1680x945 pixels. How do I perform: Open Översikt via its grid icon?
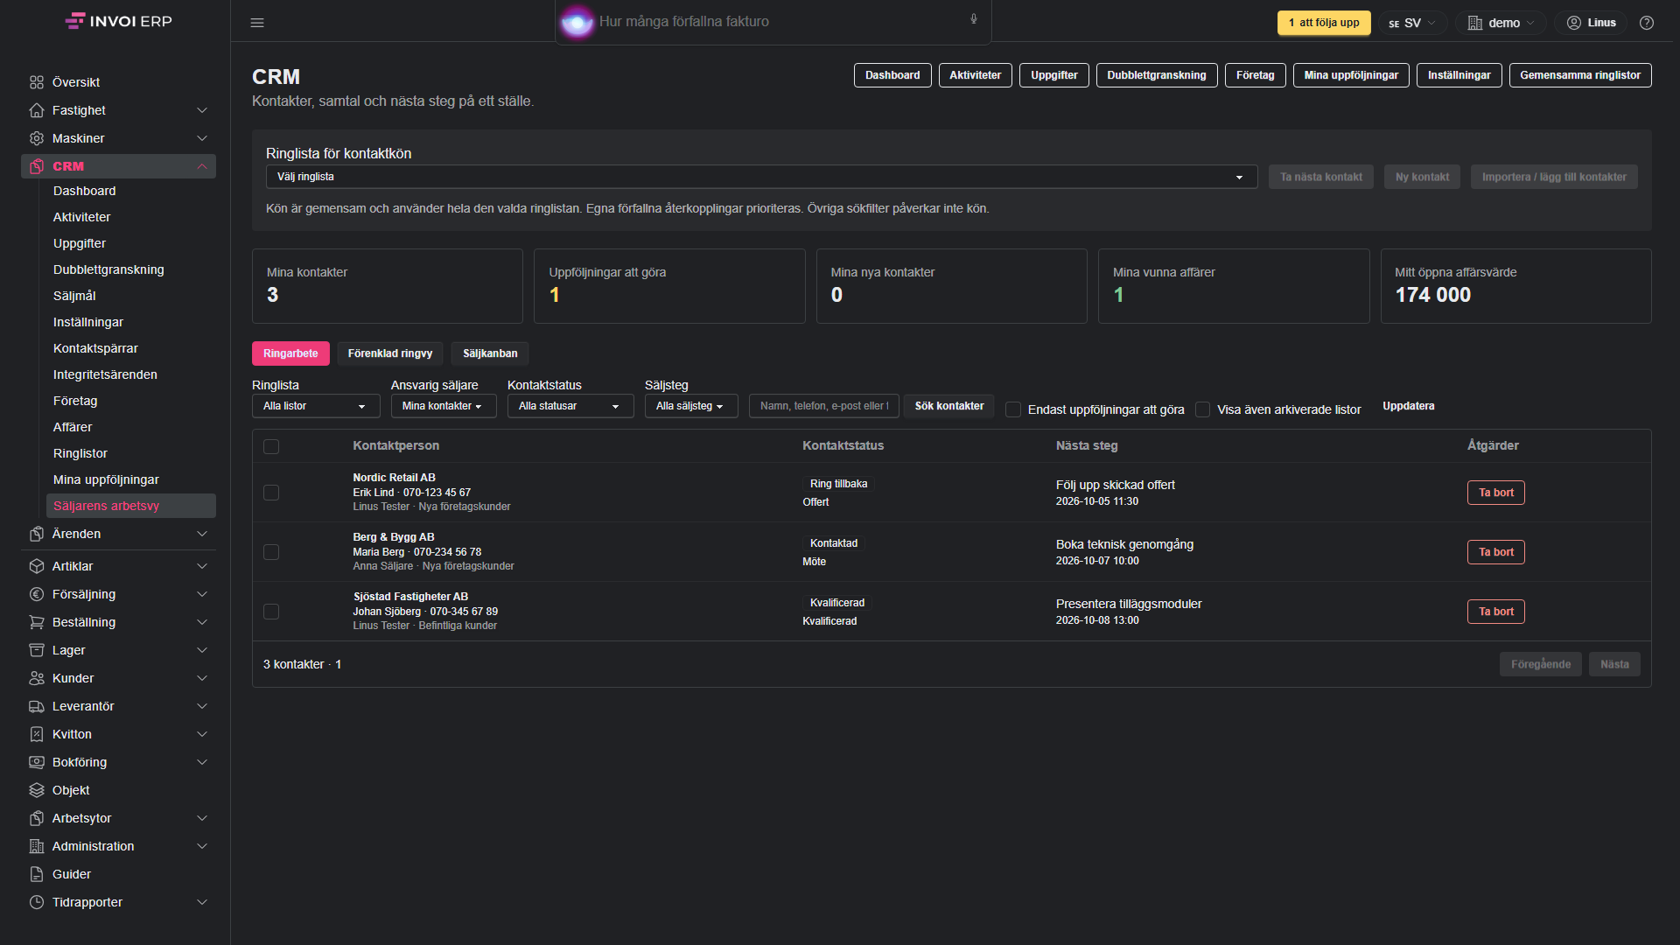(37, 82)
